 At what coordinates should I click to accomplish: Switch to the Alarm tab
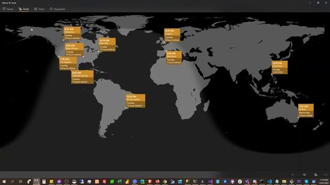click(8, 9)
